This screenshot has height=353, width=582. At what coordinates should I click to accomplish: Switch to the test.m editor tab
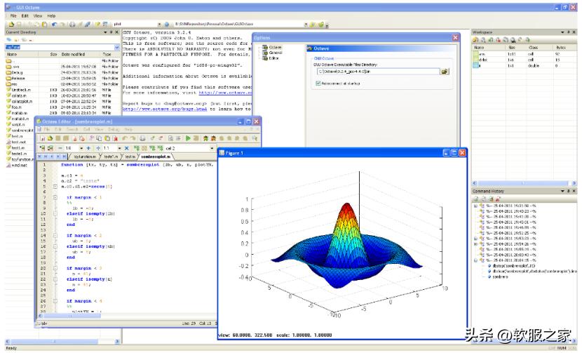point(130,156)
